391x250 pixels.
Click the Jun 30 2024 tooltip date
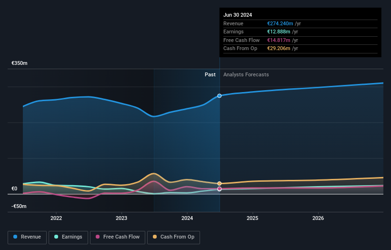[238, 15]
